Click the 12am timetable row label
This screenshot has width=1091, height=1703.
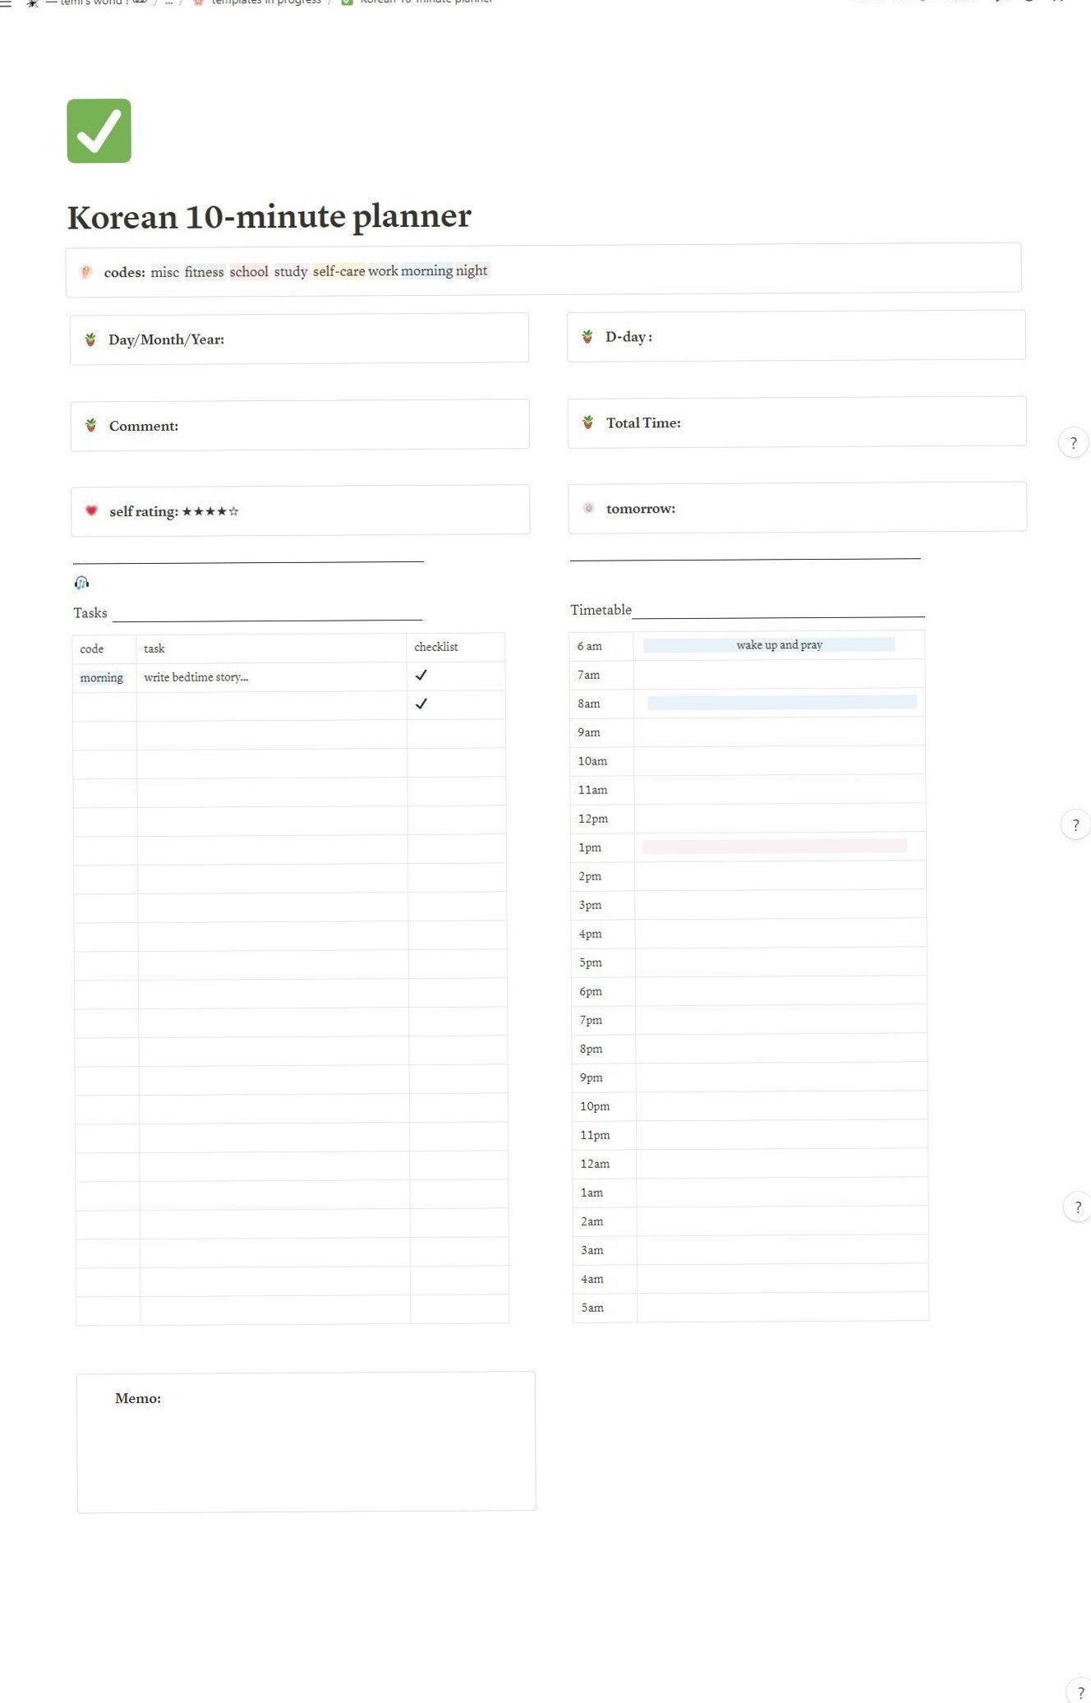595,1164
